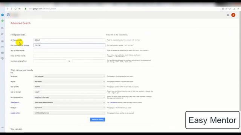Viewport: 241px width, 135px height.
Task: Open Speed Dial grid icon in sidebar
Action: [3, 41]
